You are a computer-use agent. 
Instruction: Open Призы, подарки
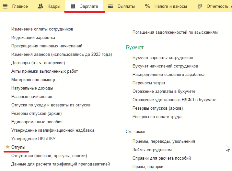(x=148, y=167)
